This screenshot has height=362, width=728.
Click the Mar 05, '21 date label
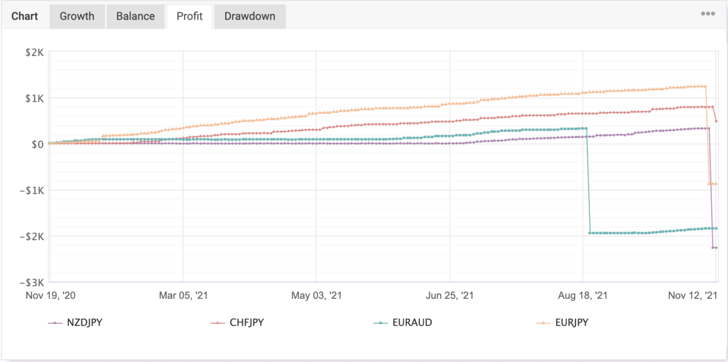183,295
